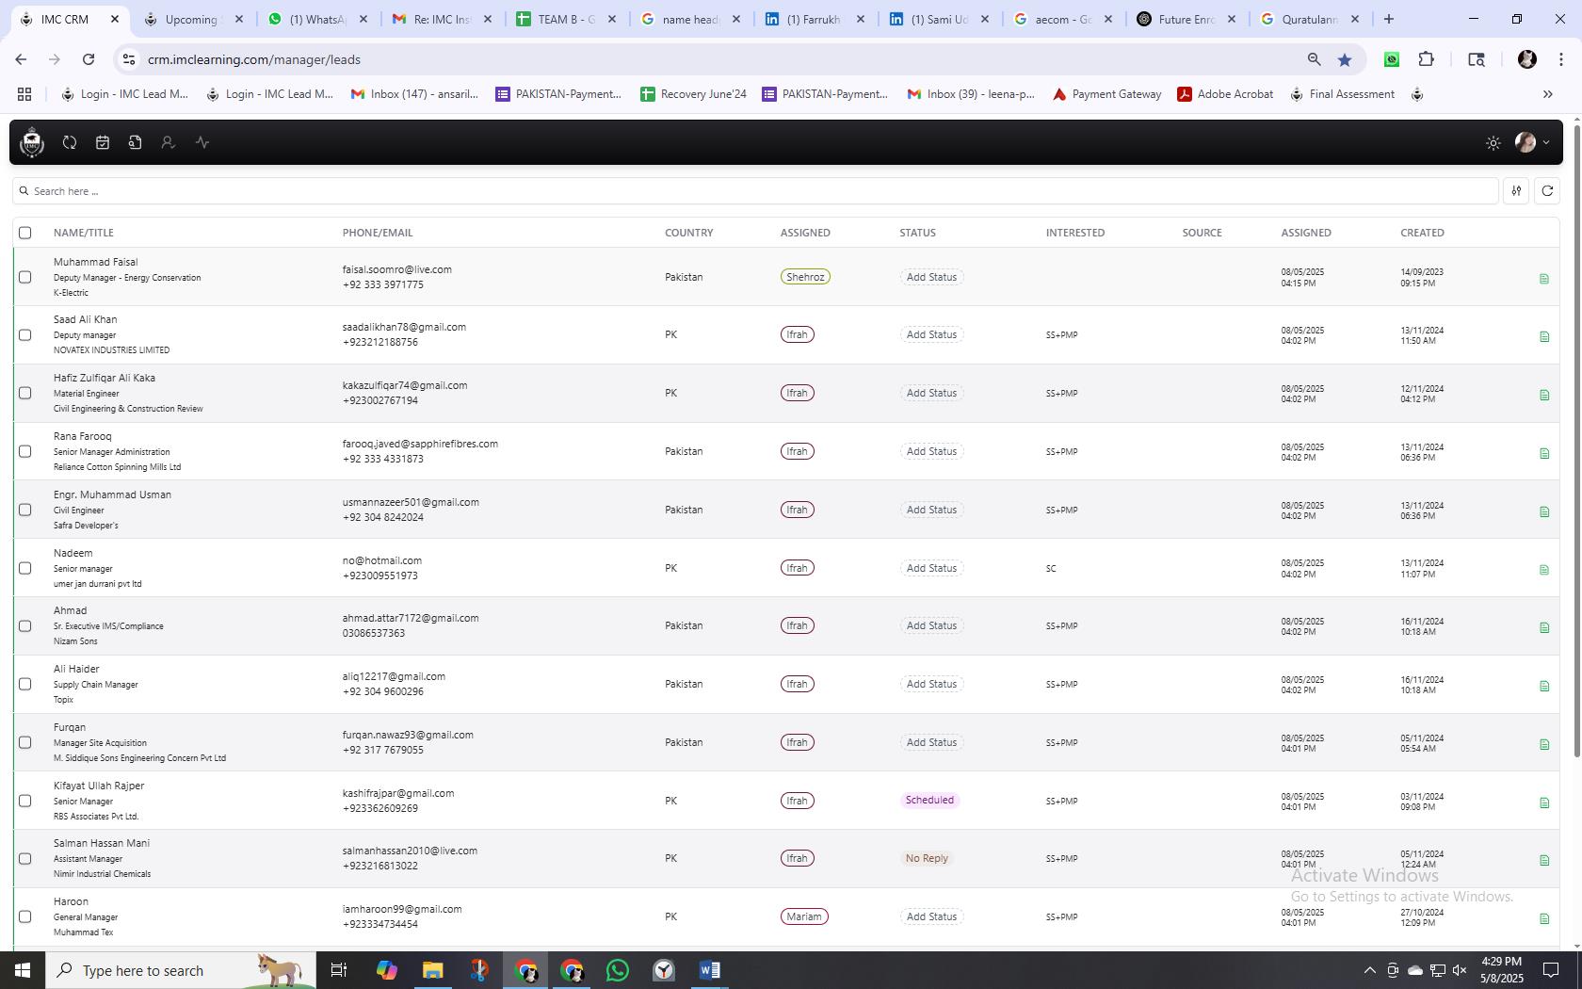Click Shehroz assigned tag for Muhammad Faisal
Screen dimensions: 1582x989
(x=805, y=277)
